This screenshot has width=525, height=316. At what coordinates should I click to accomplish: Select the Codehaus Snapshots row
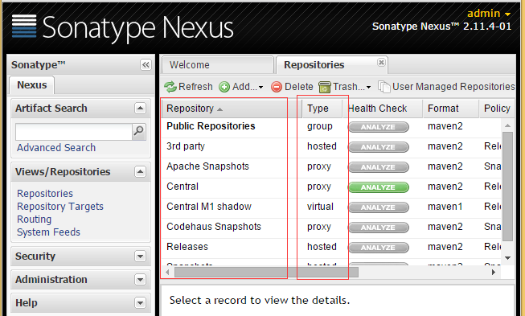coord(331,228)
